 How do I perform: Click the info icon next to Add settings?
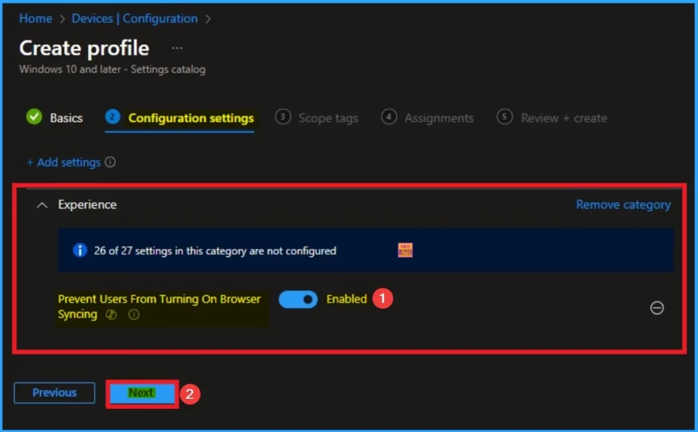(110, 162)
